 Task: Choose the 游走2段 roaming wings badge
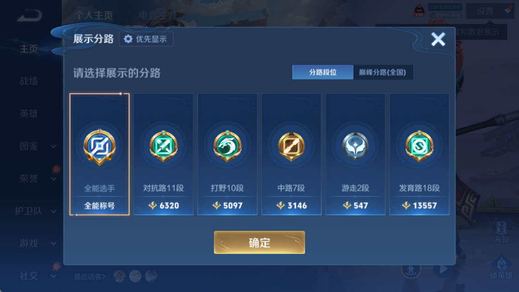point(355,146)
